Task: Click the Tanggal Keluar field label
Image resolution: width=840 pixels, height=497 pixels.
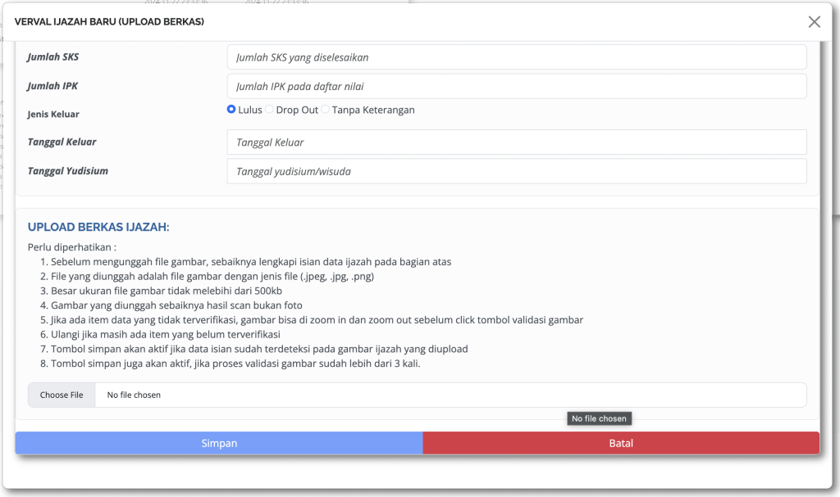Action: click(x=62, y=142)
